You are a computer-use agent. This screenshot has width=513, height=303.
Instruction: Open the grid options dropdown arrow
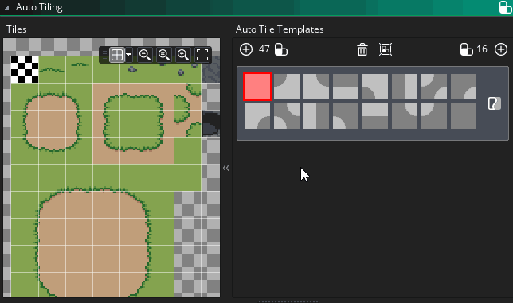tap(129, 55)
